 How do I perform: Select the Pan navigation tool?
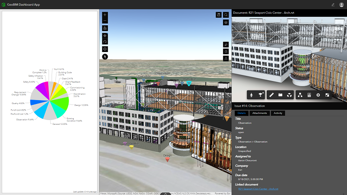click(x=105, y=35)
